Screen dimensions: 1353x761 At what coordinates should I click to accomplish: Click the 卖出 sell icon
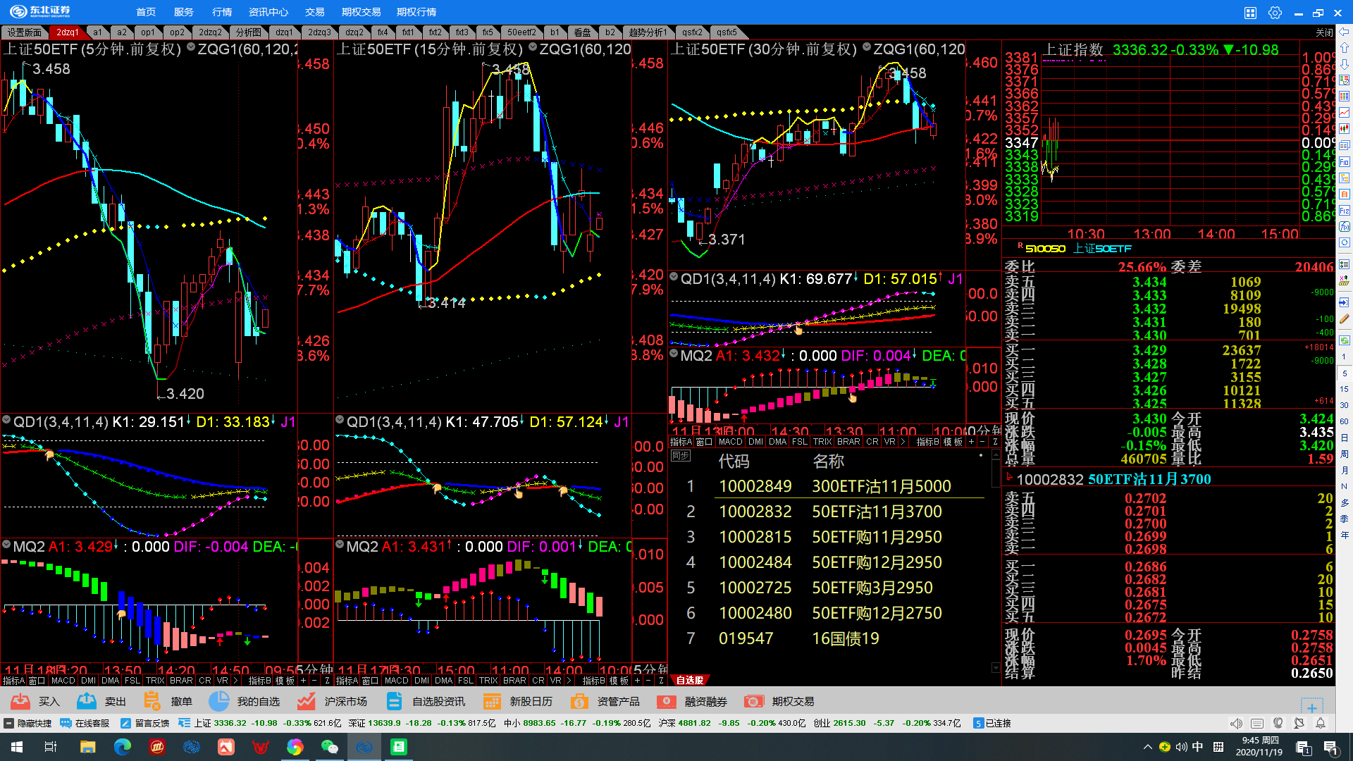tap(87, 701)
